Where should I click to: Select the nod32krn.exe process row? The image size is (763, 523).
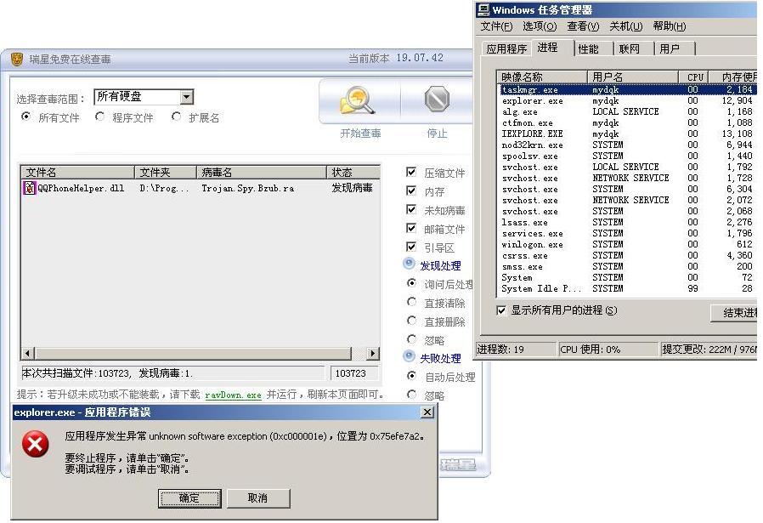(x=628, y=145)
